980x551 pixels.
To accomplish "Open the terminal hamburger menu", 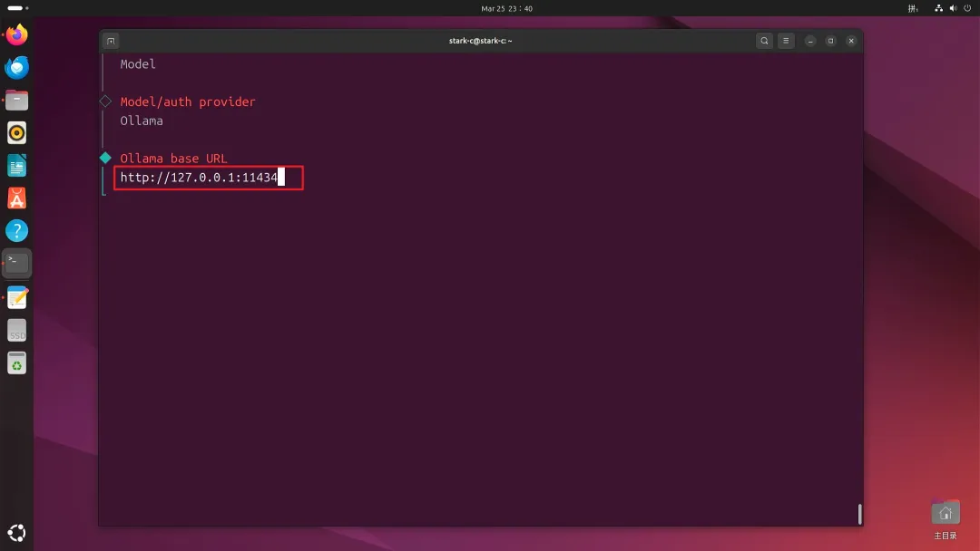I will [x=786, y=41].
